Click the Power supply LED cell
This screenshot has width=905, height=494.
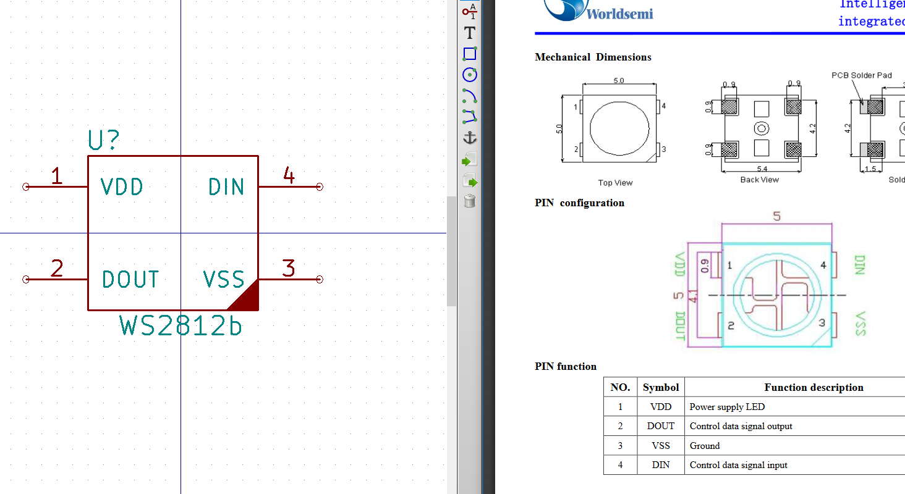795,407
